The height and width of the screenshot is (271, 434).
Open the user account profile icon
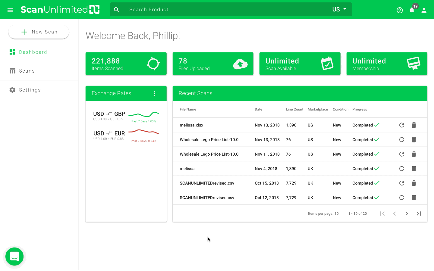(424, 10)
